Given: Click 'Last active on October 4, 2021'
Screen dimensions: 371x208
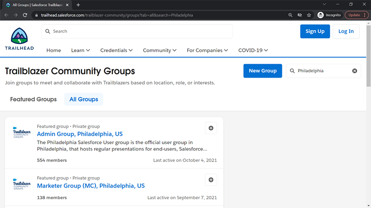Looking at the screenshot, I should [x=185, y=160].
